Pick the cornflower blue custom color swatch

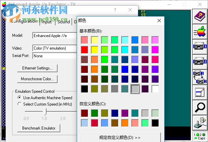click(x=105, y=123)
